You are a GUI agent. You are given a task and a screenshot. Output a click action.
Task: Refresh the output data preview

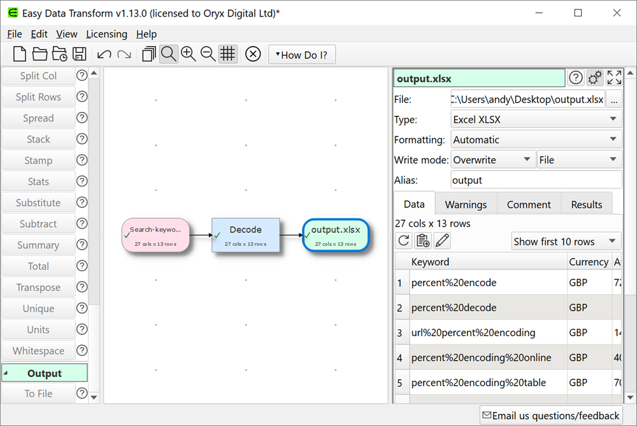[x=403, y=241]
